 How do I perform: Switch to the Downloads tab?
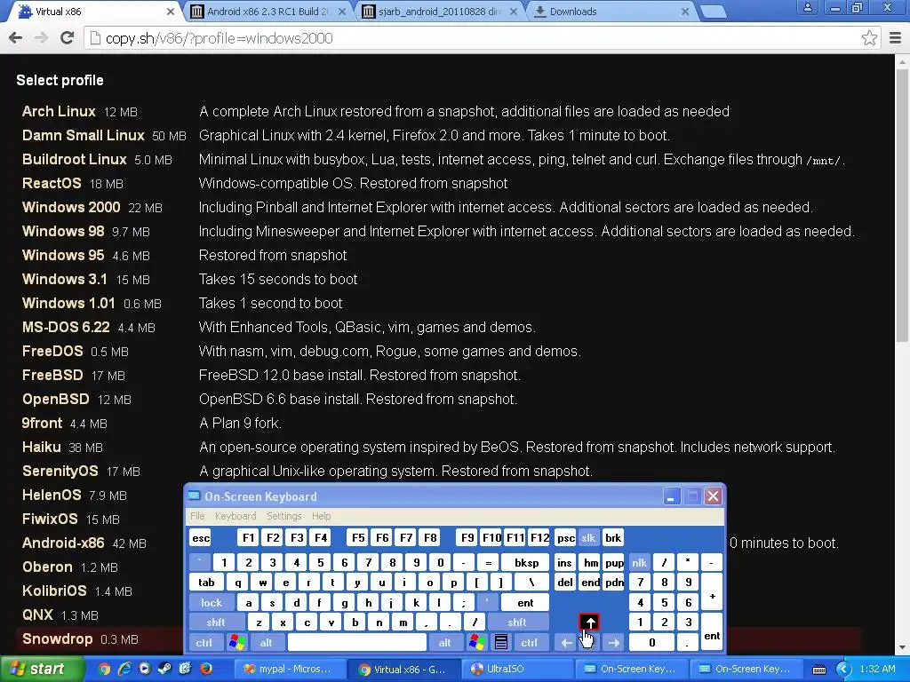[x=610, y=12]
